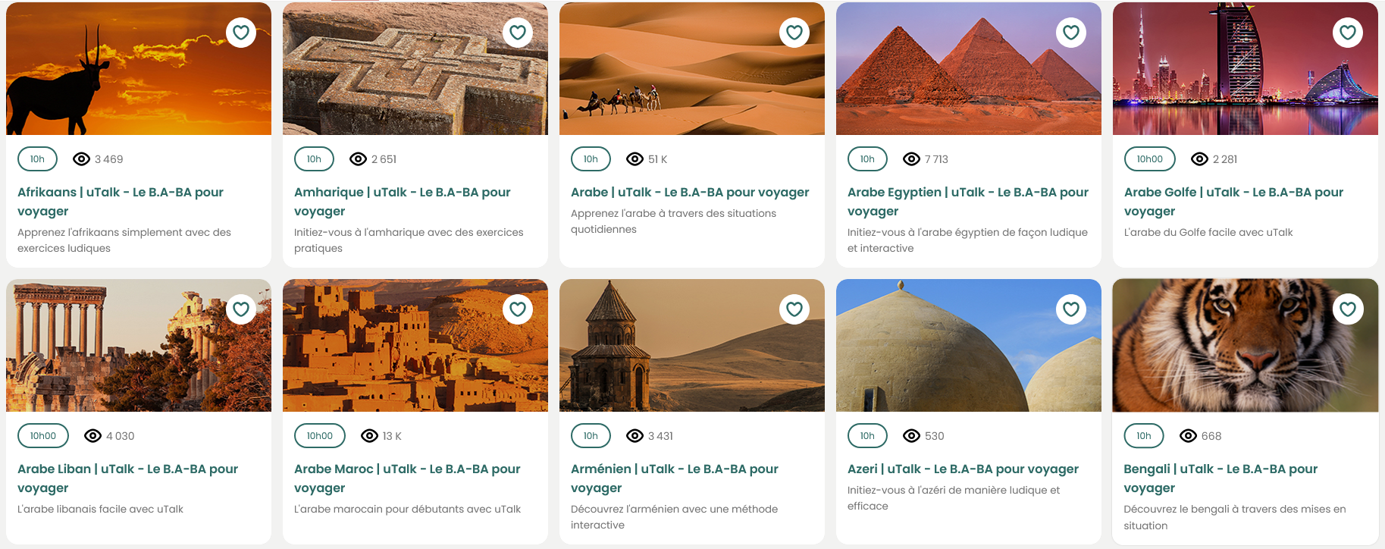Open the Arabe Maroc kasbah thumbnail
Viewport: 1385px width, 549px height.
click(x=415, y=346)
